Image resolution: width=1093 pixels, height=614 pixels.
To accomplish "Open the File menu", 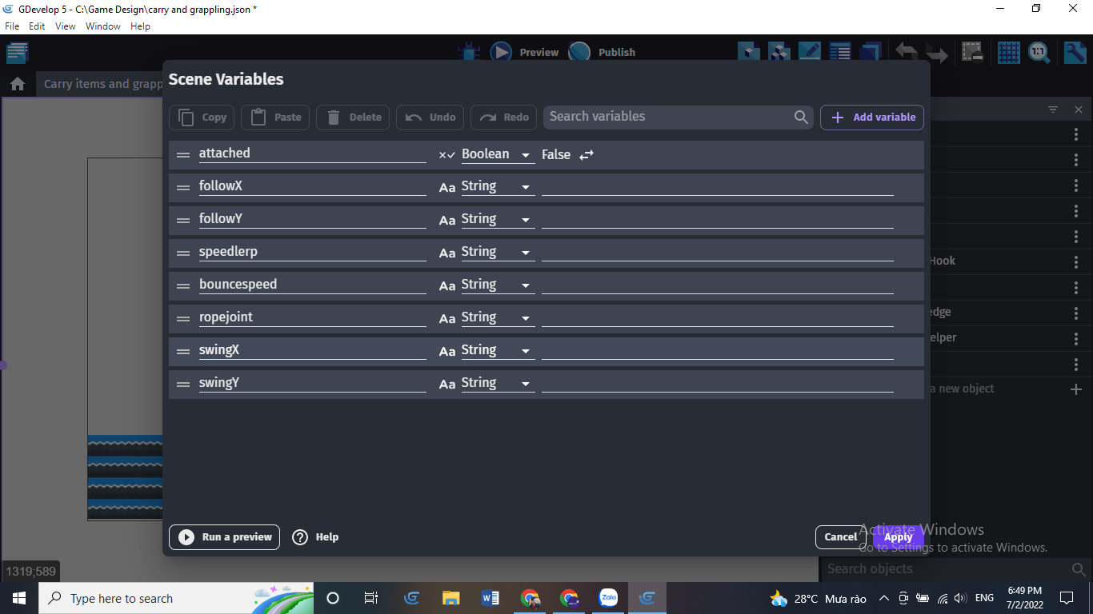I will [12, 26].
